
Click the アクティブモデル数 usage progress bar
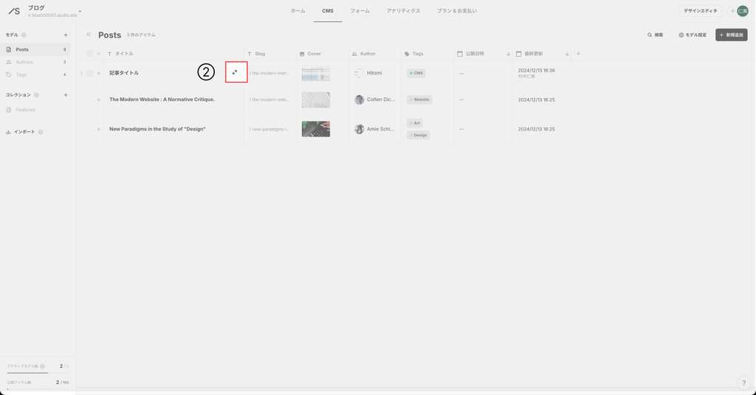click(x=27, y=374)
